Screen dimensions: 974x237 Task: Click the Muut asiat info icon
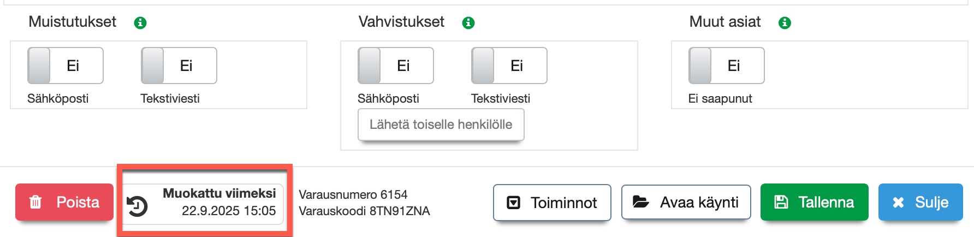click(785, 23)
